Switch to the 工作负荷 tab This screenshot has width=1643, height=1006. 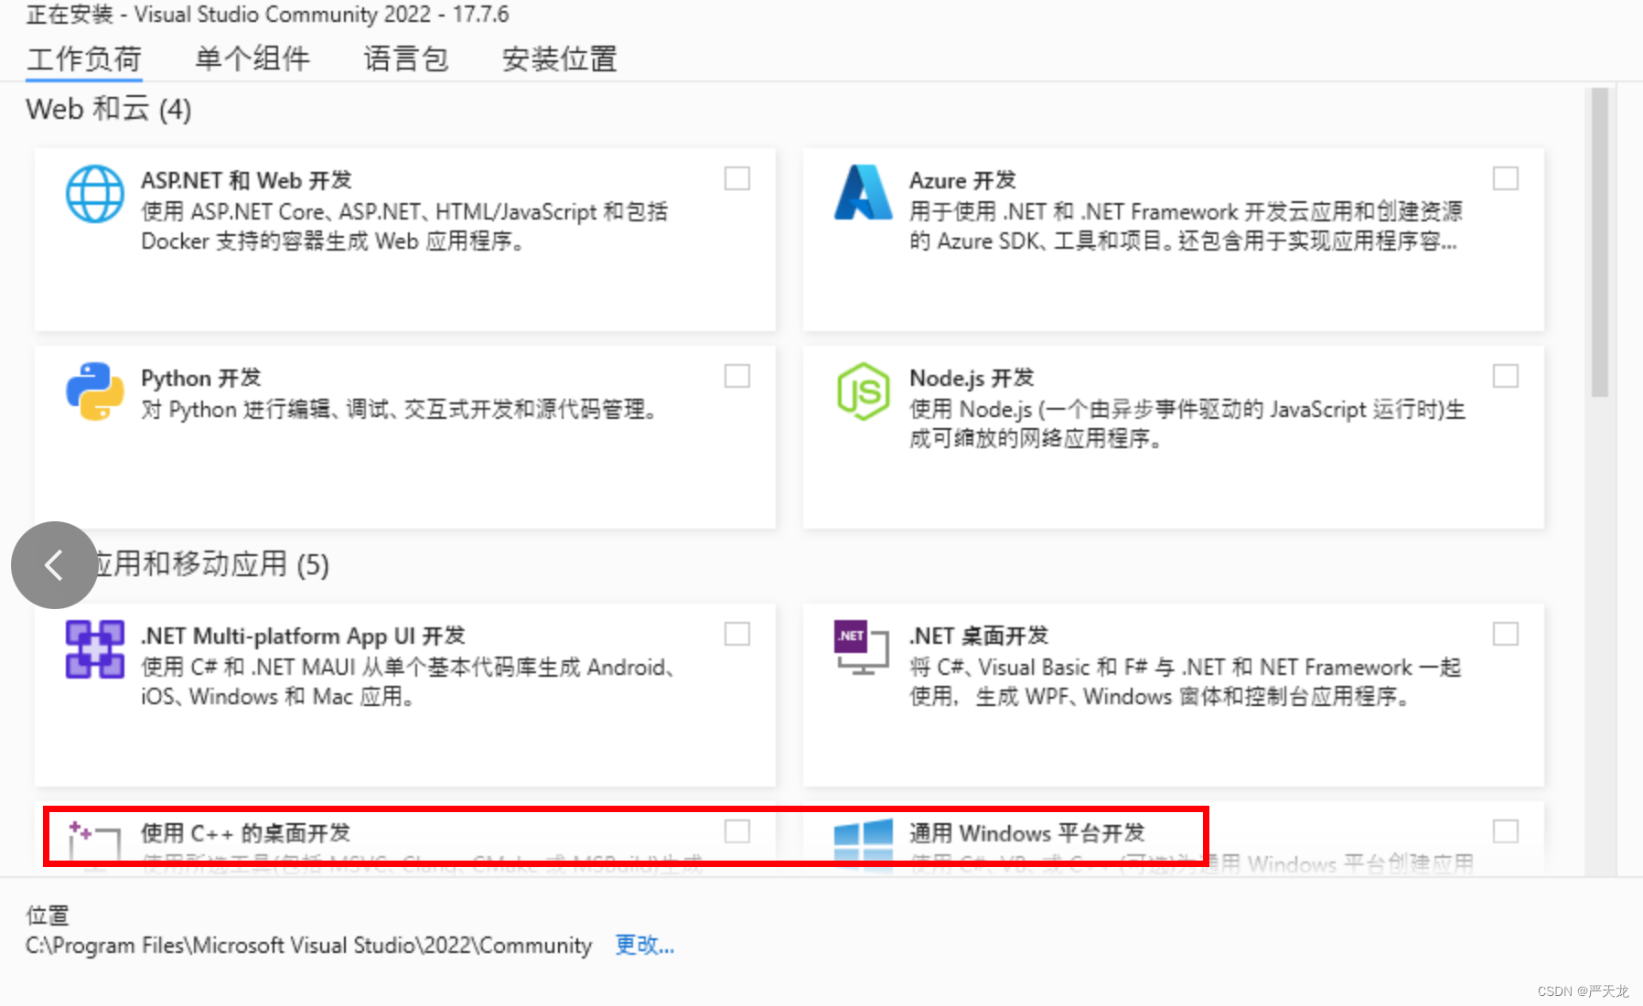(x=84, y=59)
